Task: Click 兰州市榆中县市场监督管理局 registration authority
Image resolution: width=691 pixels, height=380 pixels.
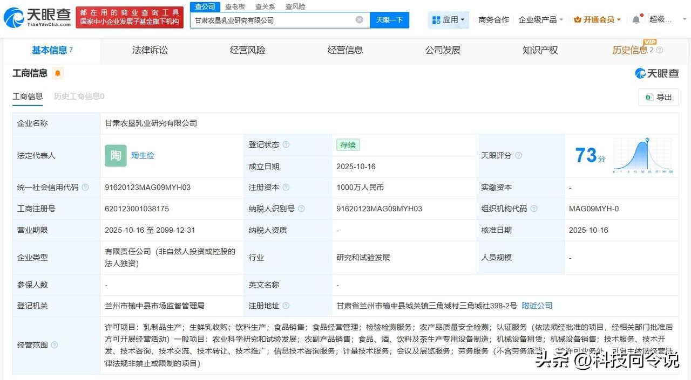Action: (154, 306)
